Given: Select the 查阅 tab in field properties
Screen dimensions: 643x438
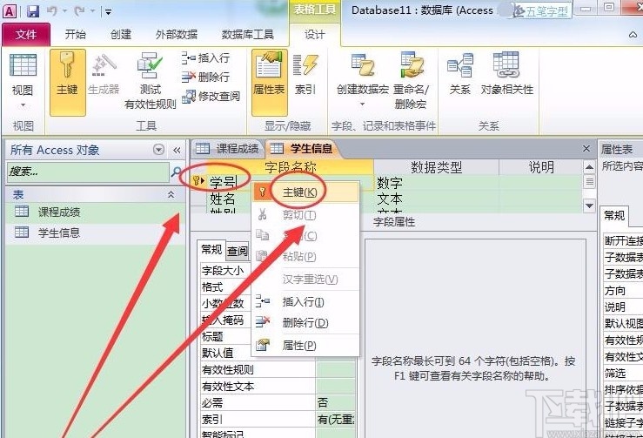Looking at the screenshot, I should coord(238,251).
